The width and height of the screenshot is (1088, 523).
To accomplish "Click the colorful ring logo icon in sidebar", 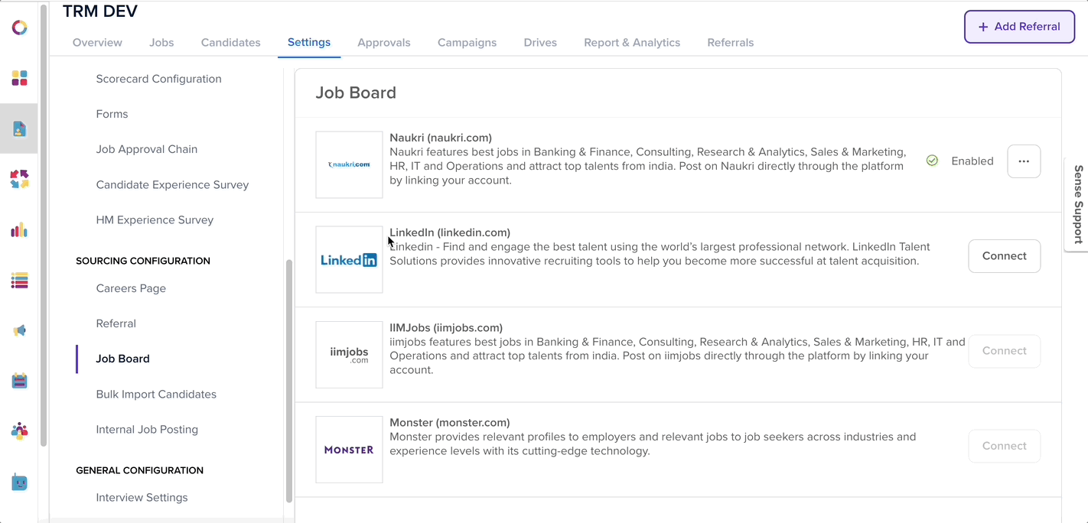I will pyautogui.click(x=20, y=28).
